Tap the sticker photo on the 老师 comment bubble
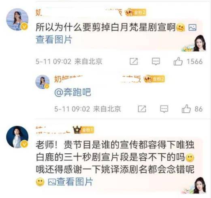211x198 pixels. point(194,185)
